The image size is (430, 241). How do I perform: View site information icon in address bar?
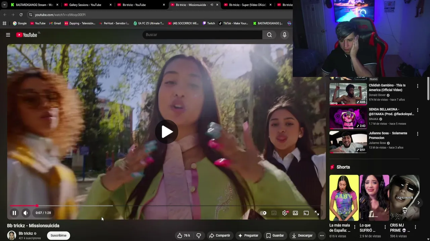[x=31, y=15]
